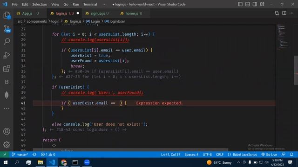Click the 'User does not exist!' string
This screenshot has height=167, width=298.
pyautogui.click(x=117, y=124)
